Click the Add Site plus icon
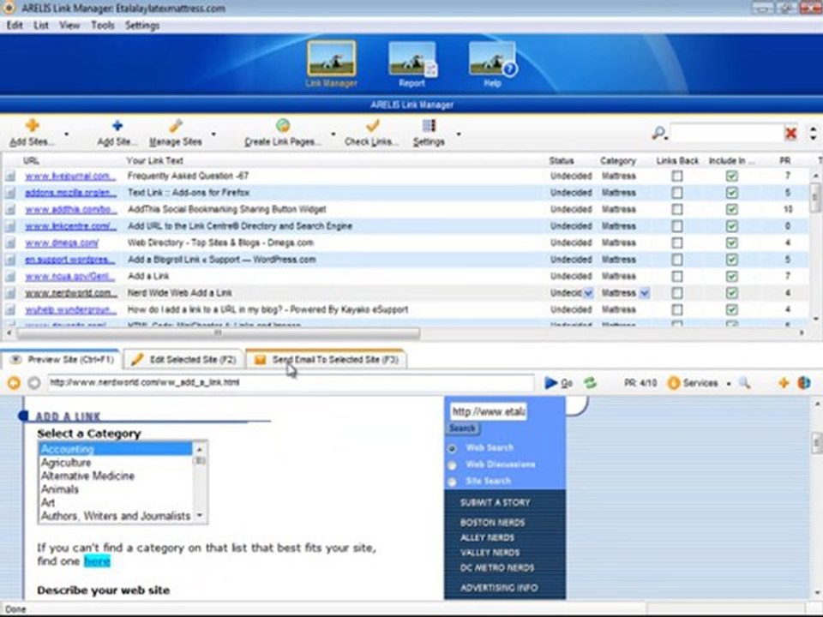Screen dimensions: 823x617 click(x=117, y=125)
